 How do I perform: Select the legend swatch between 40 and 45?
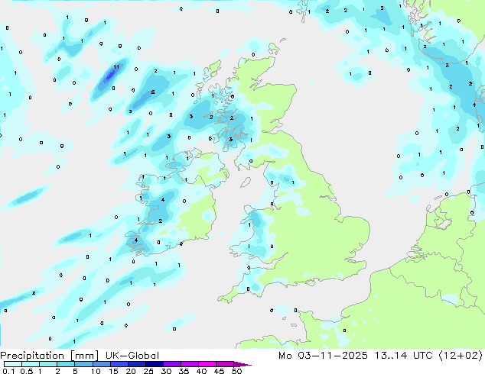coord(207,364)
